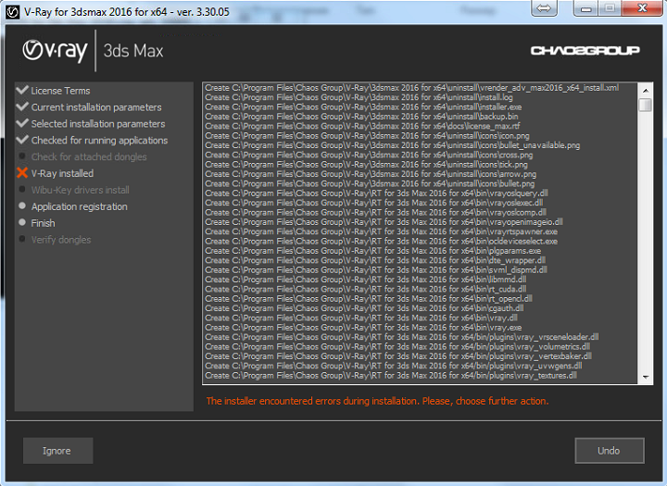The image size is (667, 486).
Task: Select the Check for attached dongles step
Action: click(89, 156)
